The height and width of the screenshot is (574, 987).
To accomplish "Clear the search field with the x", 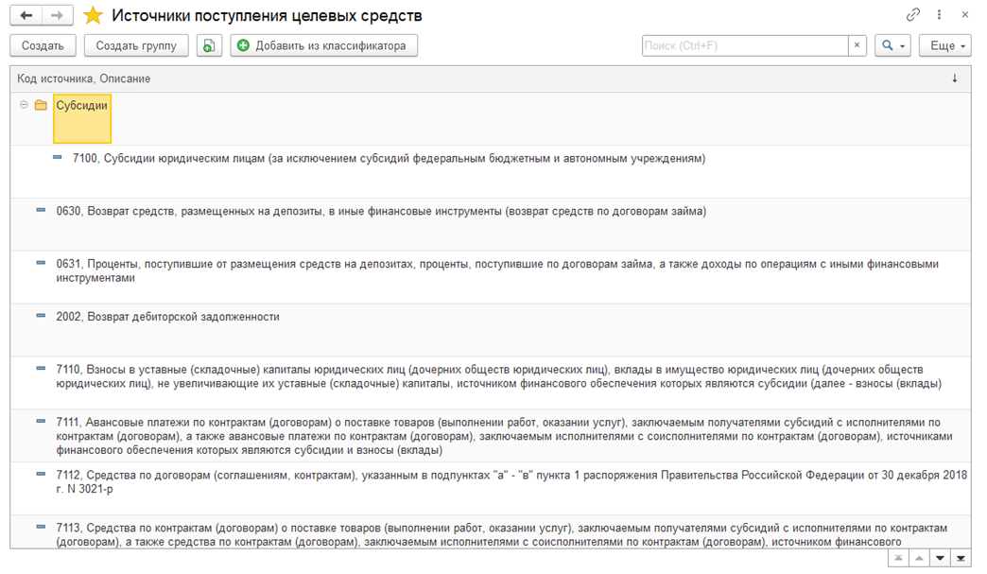I will [x=857, y=45].
